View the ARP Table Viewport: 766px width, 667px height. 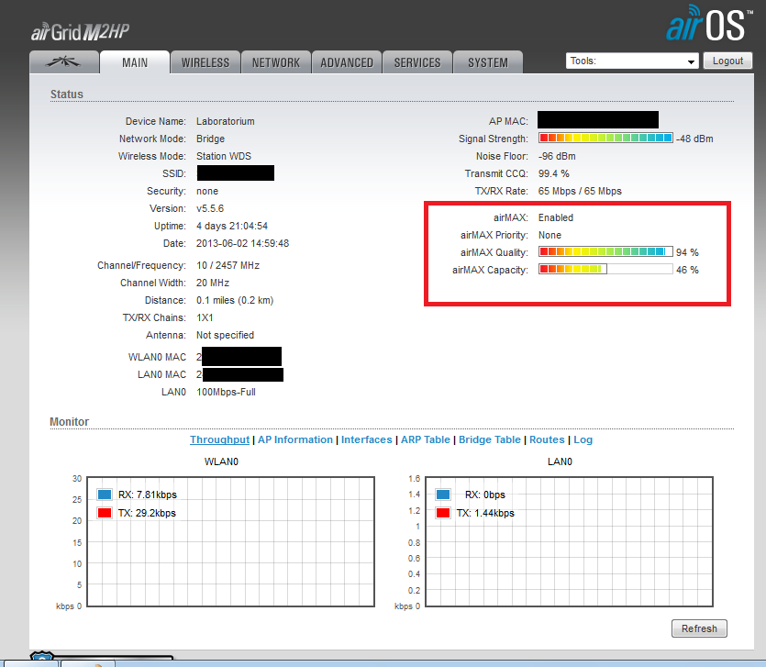point(425,439)
